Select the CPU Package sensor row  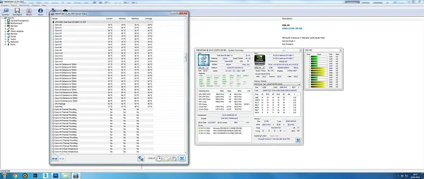coord(102,104)
